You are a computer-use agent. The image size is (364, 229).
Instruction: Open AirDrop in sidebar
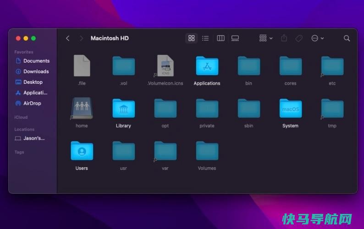28,104
